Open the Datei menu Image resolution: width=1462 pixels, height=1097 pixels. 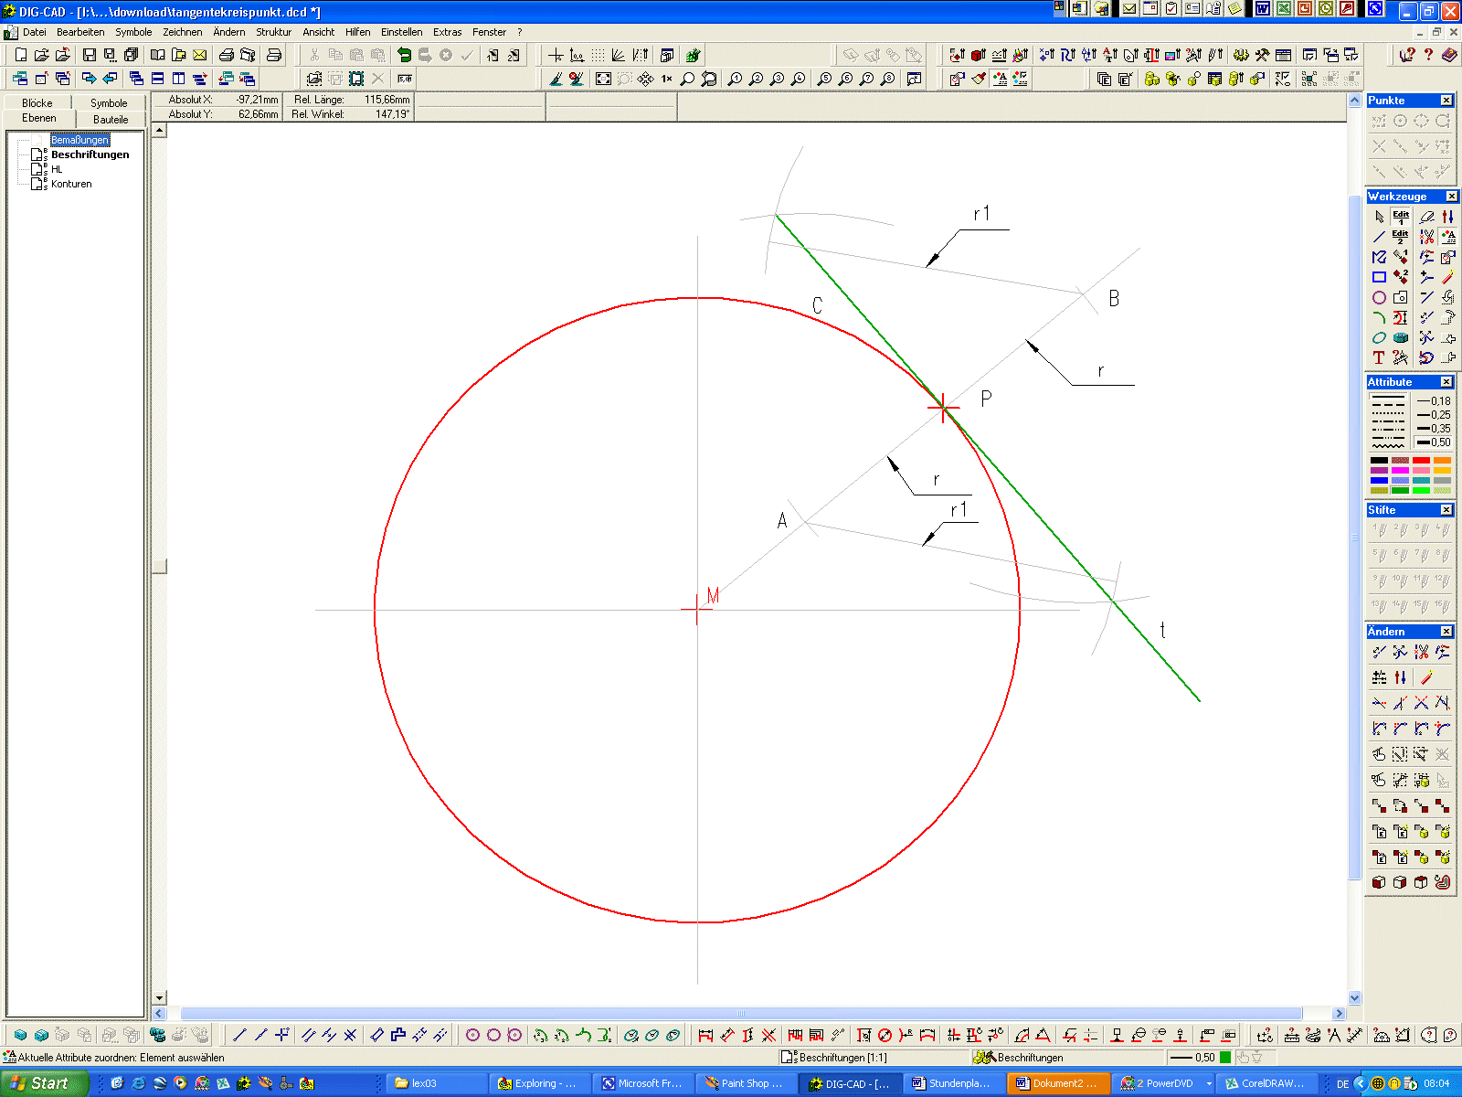pos(35,32)
